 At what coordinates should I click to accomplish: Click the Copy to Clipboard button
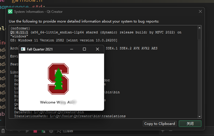click(x=159, y=124)
